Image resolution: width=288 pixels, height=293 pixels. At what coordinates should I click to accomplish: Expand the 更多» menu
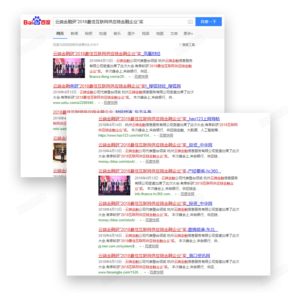[188, 34]
